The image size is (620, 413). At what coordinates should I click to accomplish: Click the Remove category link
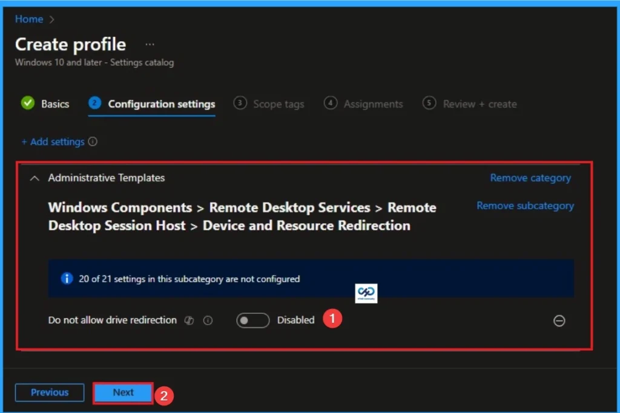(530, 178)
